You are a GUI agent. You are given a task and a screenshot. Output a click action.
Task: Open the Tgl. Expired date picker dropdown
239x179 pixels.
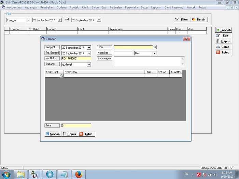(89, 53)
